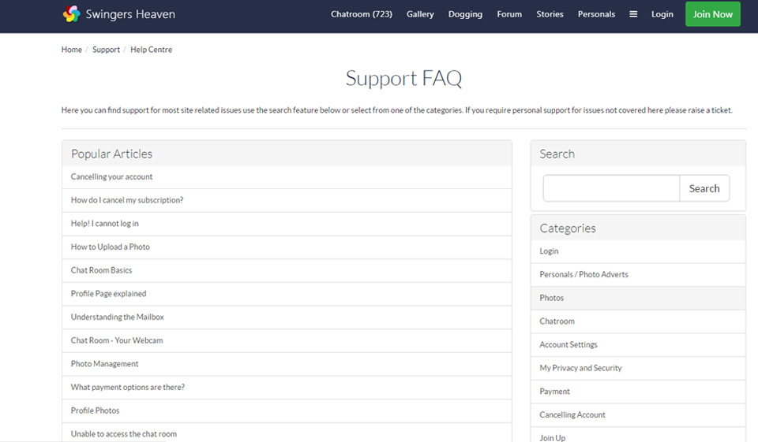Click inside the search text field
The width and height of the screenshot is (758, 442).
pos(610,189)
